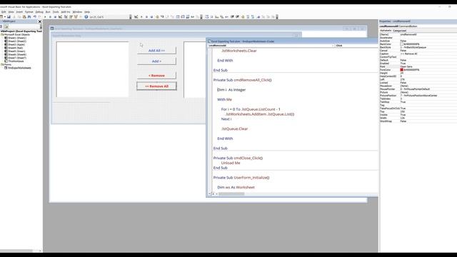Click the blue Help question-mark icon
The height and width of the screenshot is (257, 457).
tap(86, 17)
